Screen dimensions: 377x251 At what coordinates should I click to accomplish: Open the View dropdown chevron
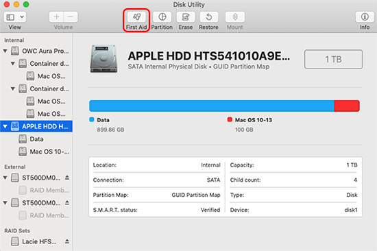22,17
